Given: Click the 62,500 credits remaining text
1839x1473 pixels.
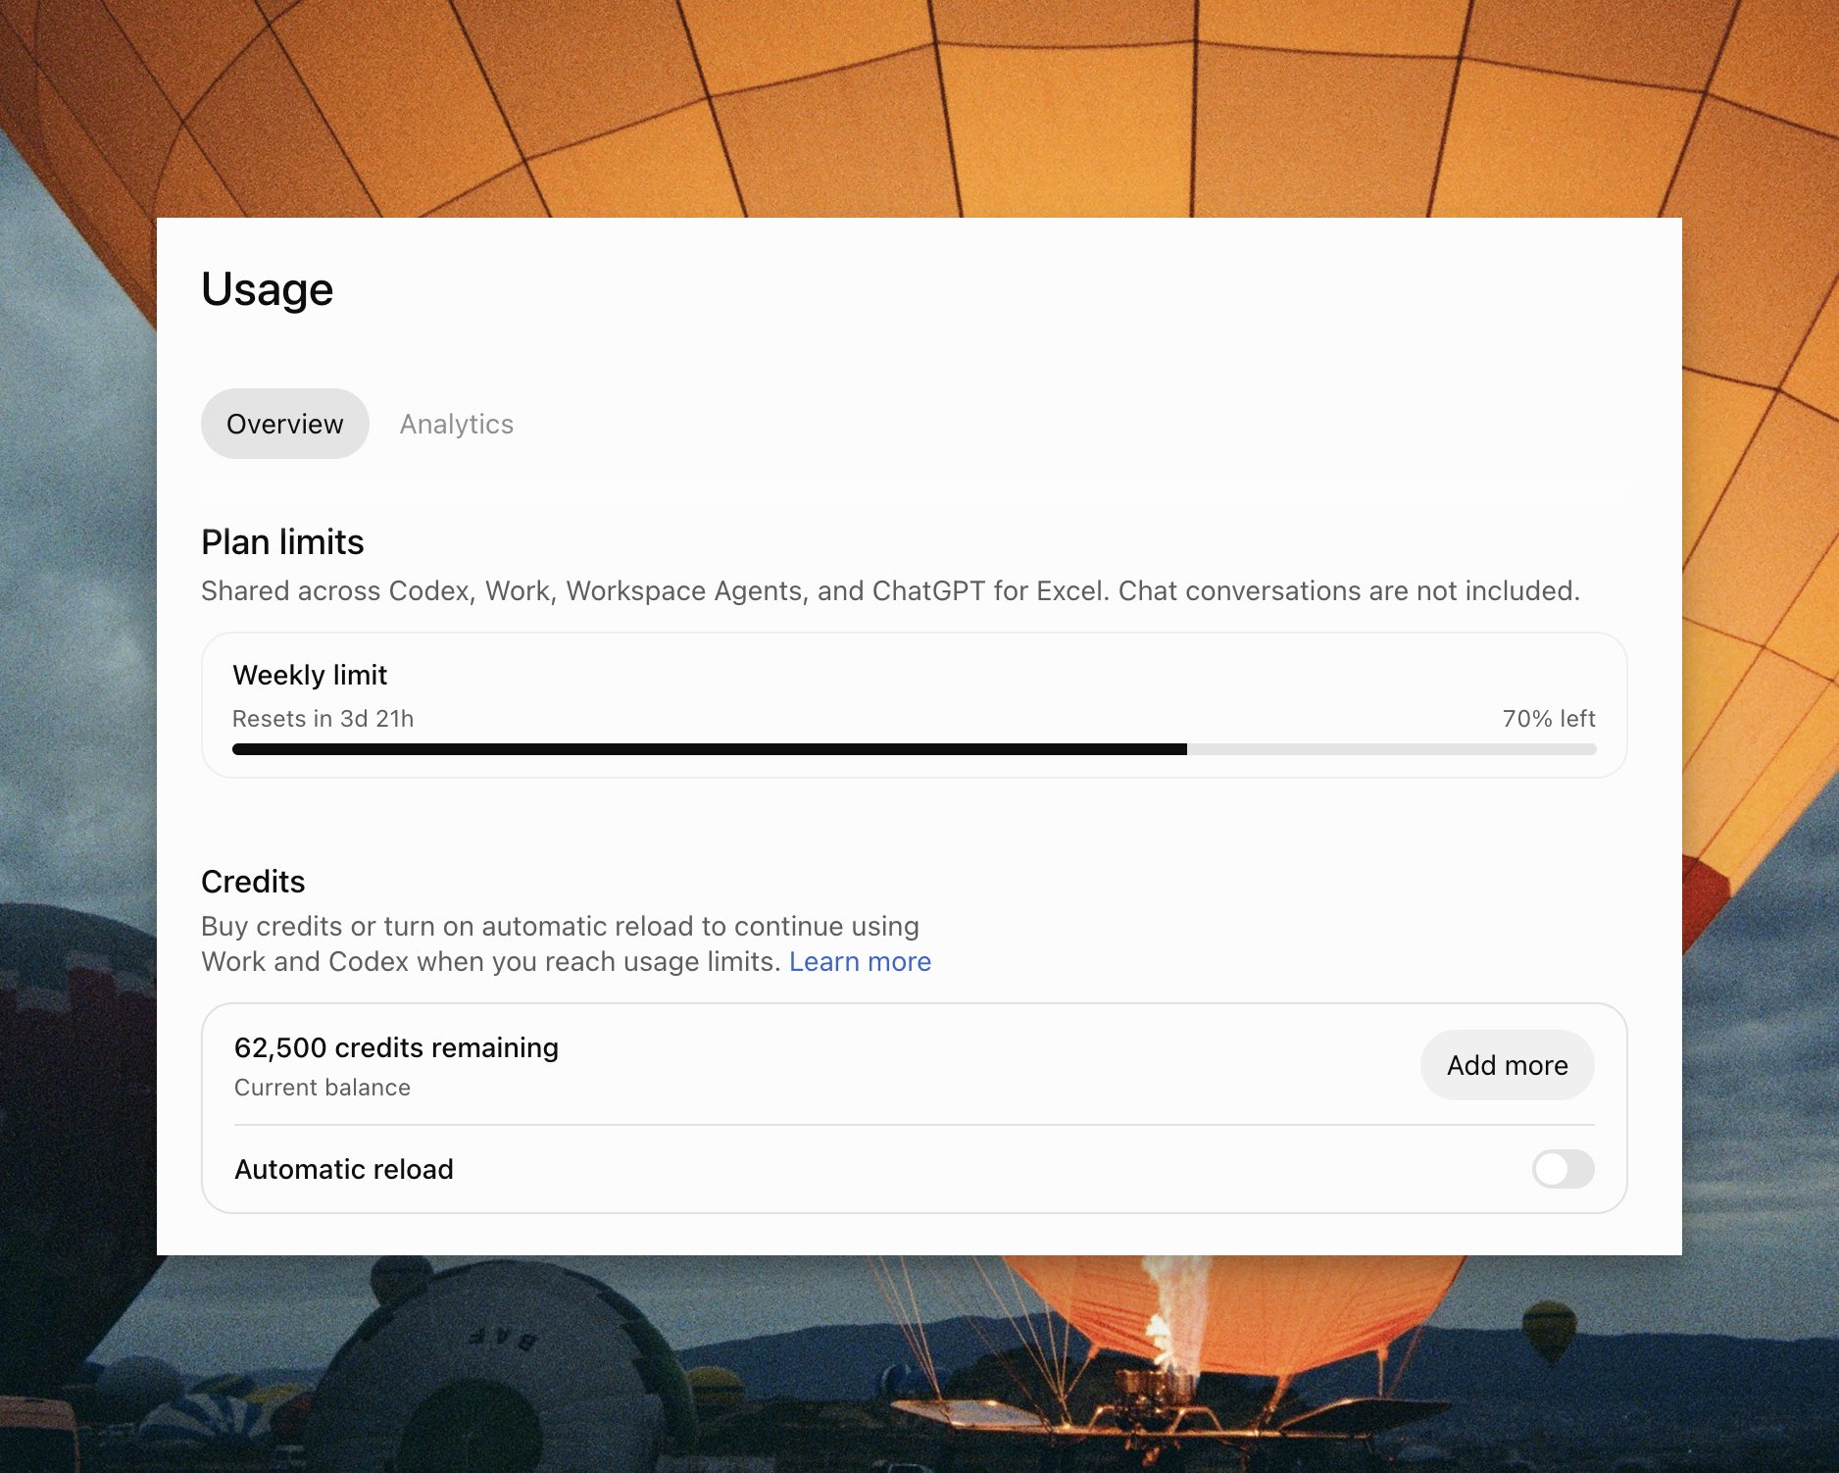Looking at the screenshot, I should [396, 1047].
